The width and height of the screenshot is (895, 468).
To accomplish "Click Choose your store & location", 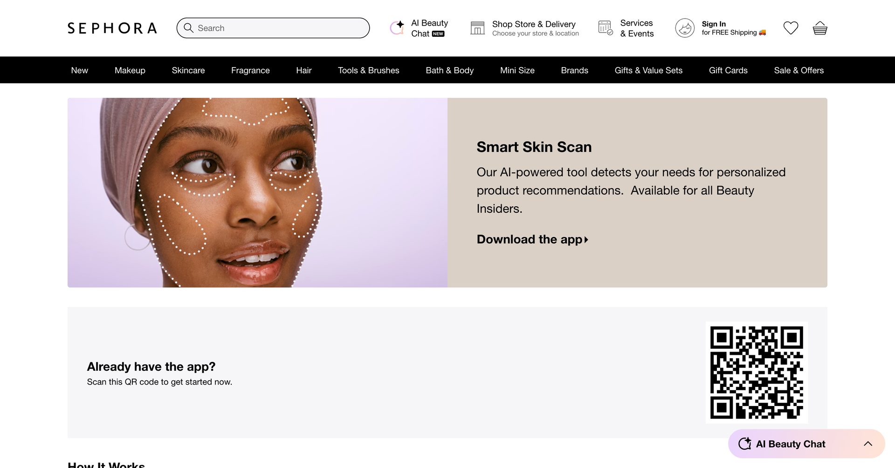I will (x=535, y=33).
